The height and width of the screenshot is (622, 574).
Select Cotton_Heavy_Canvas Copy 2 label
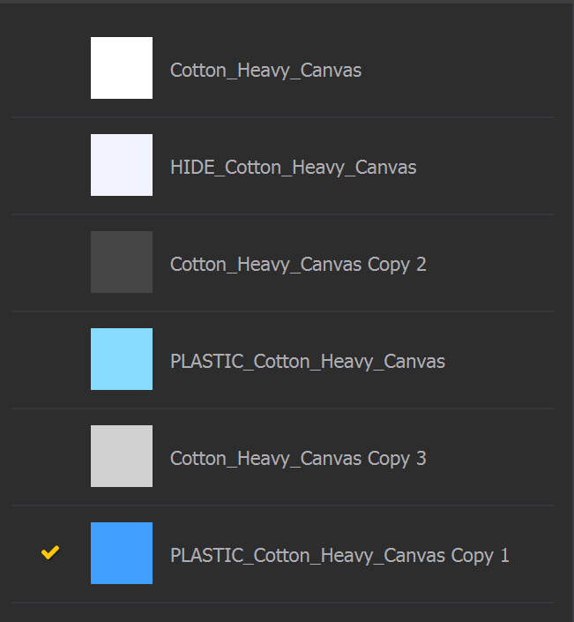(298, 265)
